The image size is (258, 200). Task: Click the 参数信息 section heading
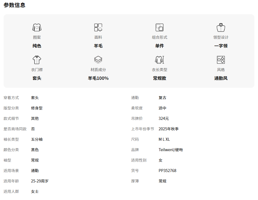click(14, 5)
